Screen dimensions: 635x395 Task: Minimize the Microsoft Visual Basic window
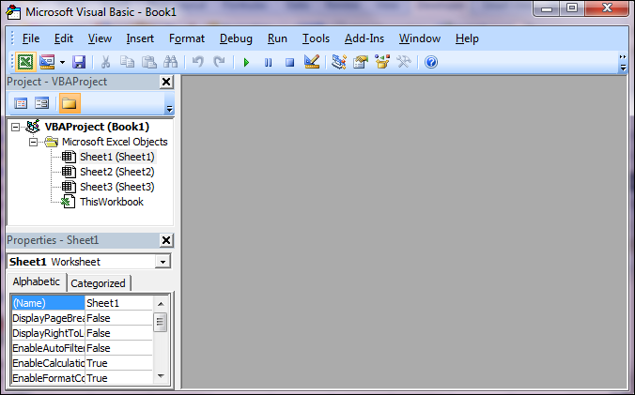tap(547, 8)
